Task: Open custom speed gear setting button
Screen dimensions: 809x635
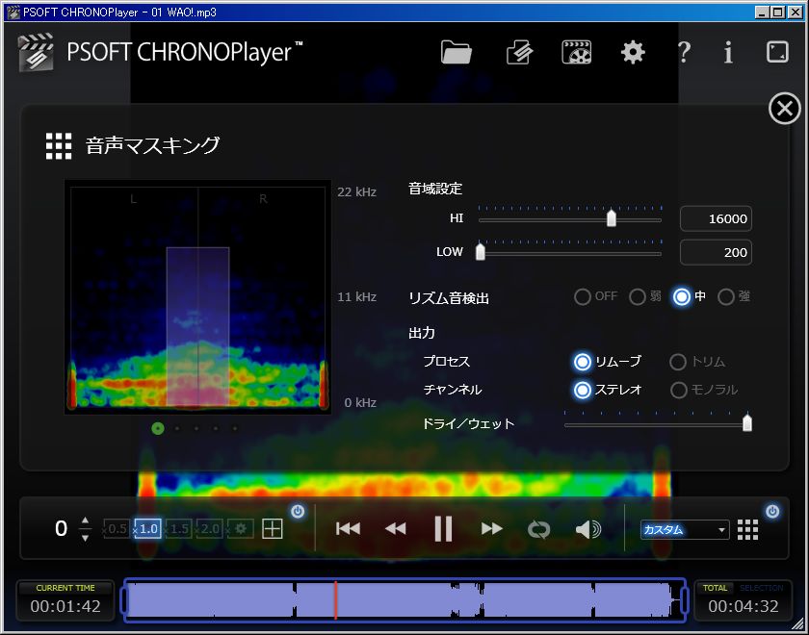Action: [241, 529]
